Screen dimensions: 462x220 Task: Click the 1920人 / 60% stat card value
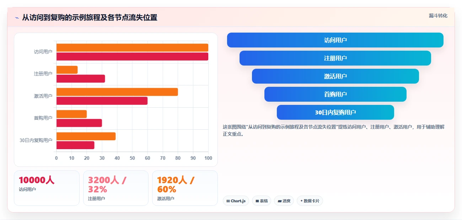click(x=176, y=185)
